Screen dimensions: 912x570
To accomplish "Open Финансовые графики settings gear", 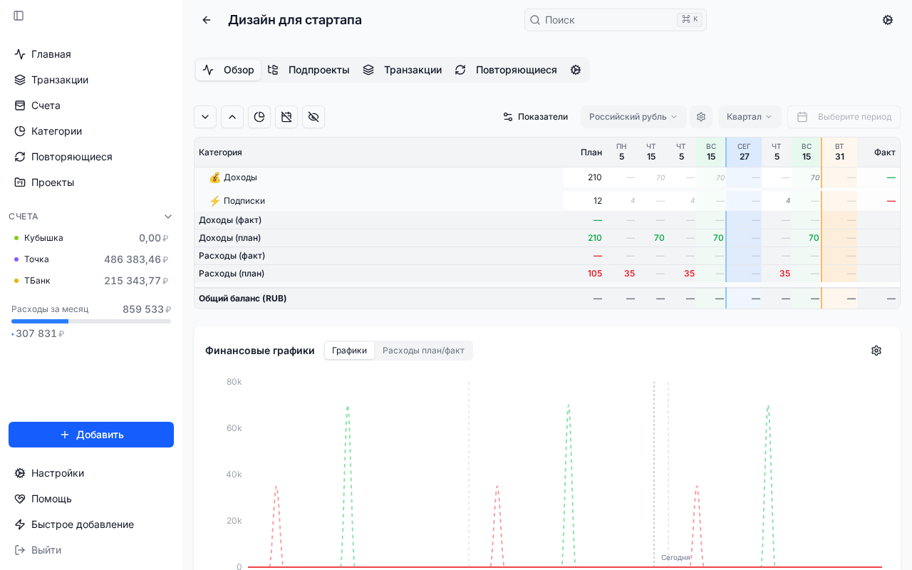I will pos(876,351).
